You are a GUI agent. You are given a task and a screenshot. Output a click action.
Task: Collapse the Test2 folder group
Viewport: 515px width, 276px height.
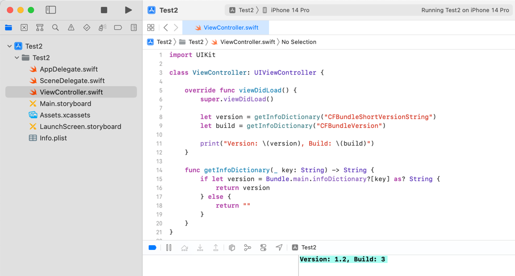click(17, 58)
